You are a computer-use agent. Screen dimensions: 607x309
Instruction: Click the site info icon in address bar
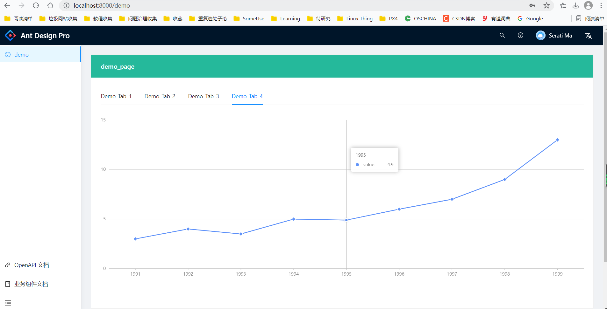[66, 5]
